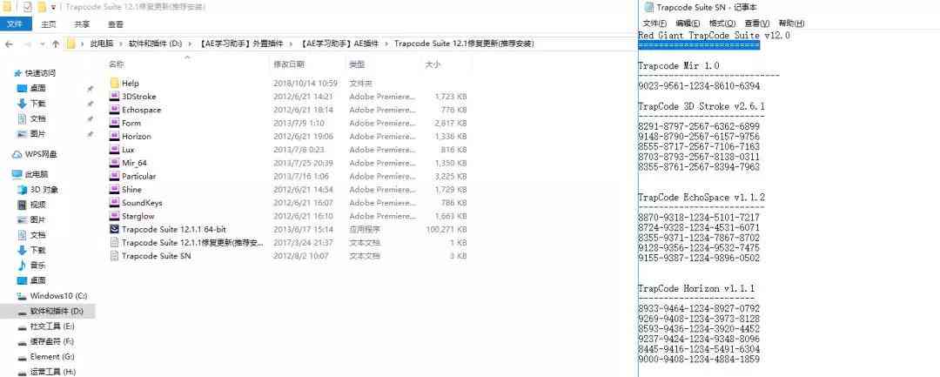Click the TrapCode Horizon v1.1.1 heading
Image resolution: width=940 pixels, height=377 pixels.
tap(697, 288)
